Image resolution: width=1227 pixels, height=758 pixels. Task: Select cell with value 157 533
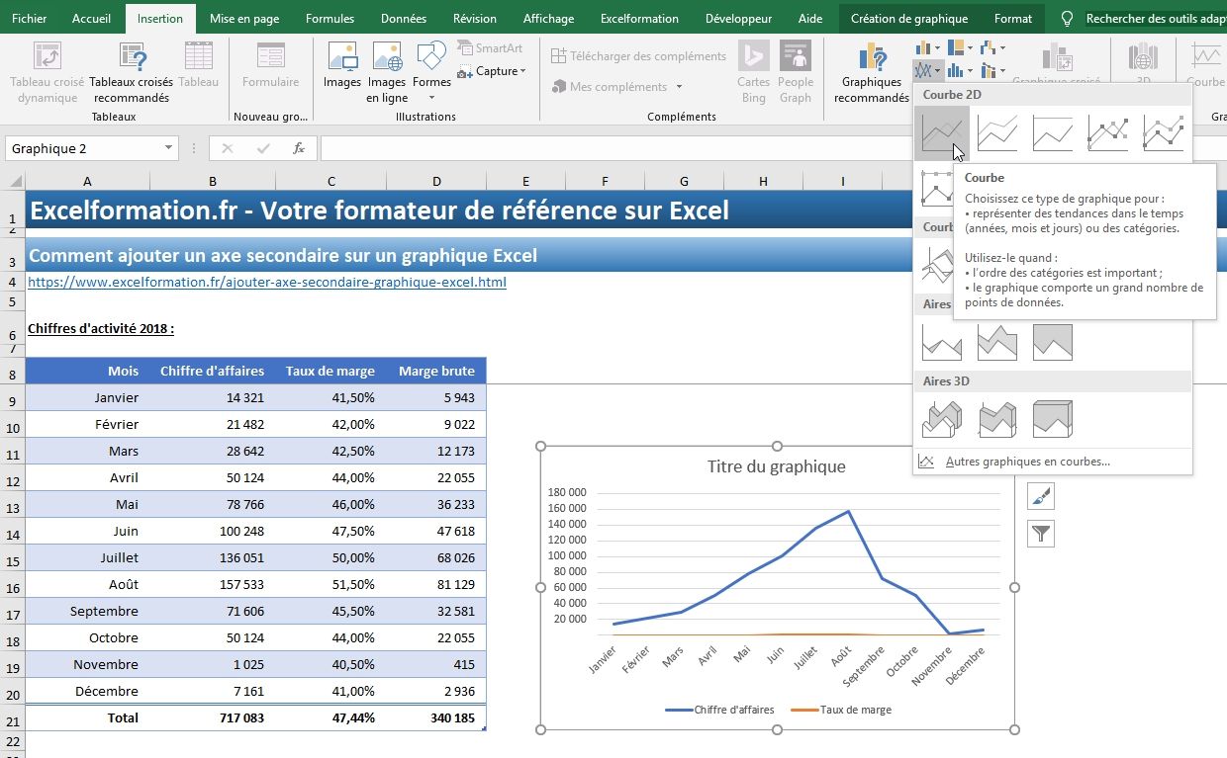point(213,584)
